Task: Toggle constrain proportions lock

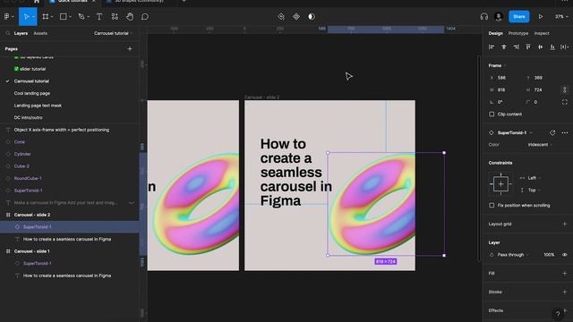Action: point(565,89)
